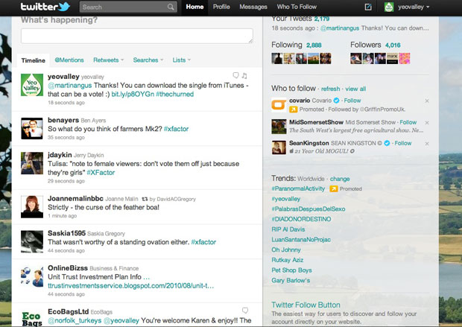
Task: Open #XFactor hashtag in jdaykin tweet
Action: [101, 173]
